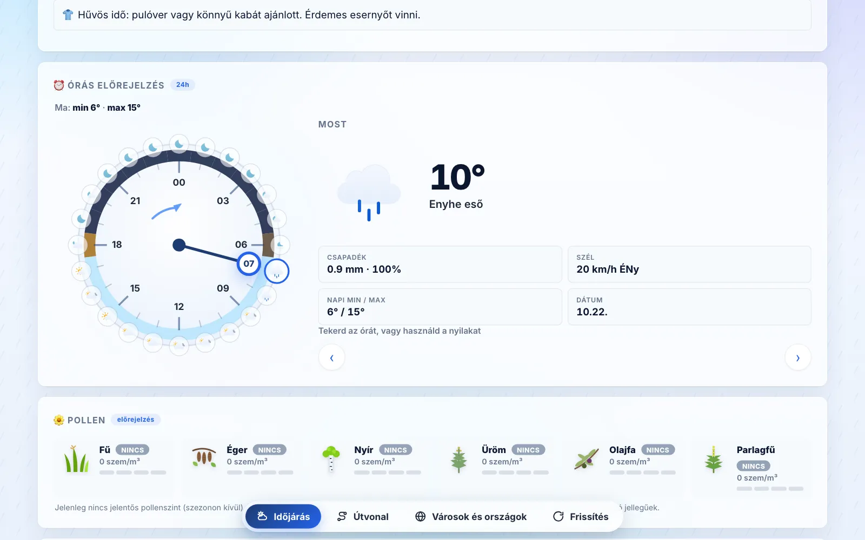Screen dimensions: 865x540
Task: Click the Parlagfű pollen level bar
Action: (770, 489)
